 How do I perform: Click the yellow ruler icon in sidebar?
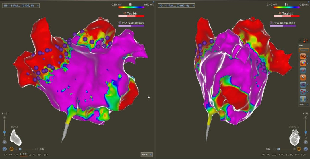[303, 99]
